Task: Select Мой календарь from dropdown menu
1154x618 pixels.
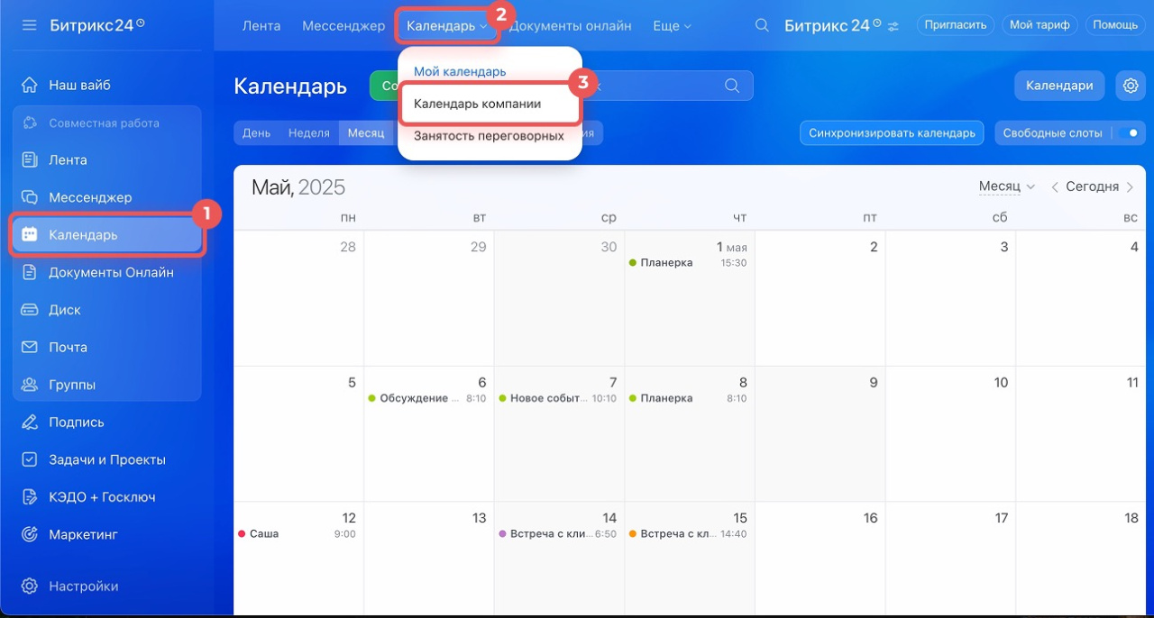Action: [x=460, y=71]
